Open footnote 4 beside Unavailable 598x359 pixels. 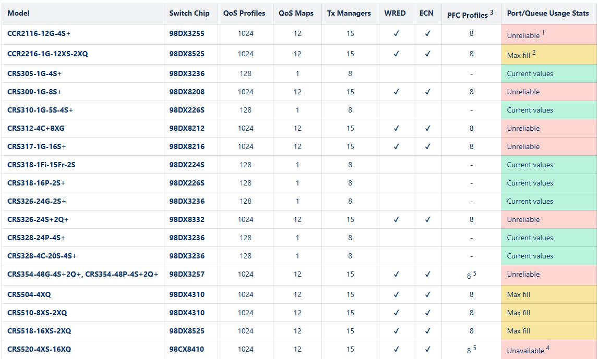coord(548,348)
